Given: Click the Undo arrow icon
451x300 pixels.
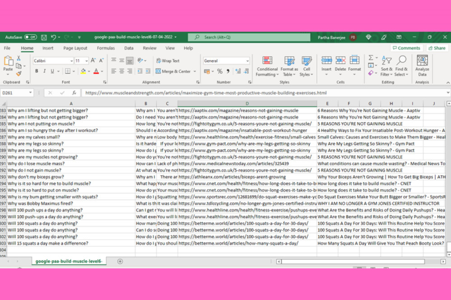Looking at the screenshot, I should (53, 37).
